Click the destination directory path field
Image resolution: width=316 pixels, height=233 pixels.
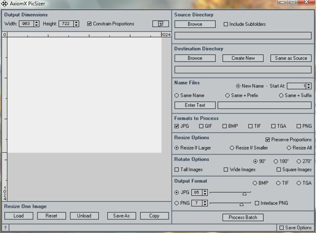pos(243,70)
